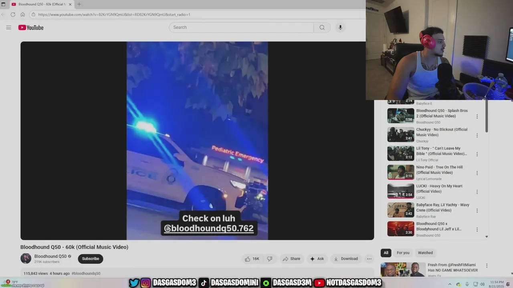Open a new browser tab
The image size is (513, 288).
pos(79,4)
